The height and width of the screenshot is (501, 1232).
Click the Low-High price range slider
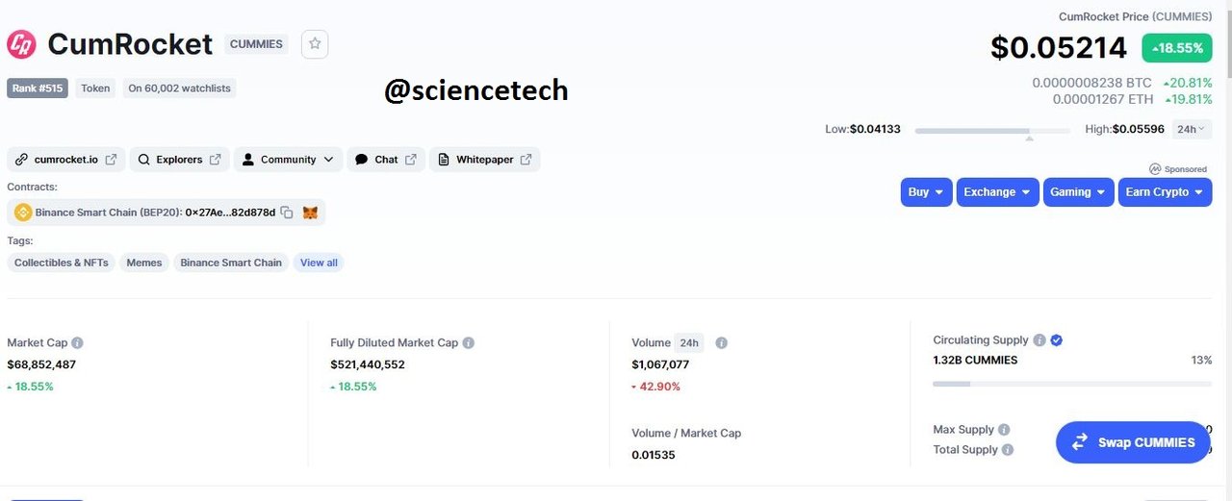click(992, 131)
